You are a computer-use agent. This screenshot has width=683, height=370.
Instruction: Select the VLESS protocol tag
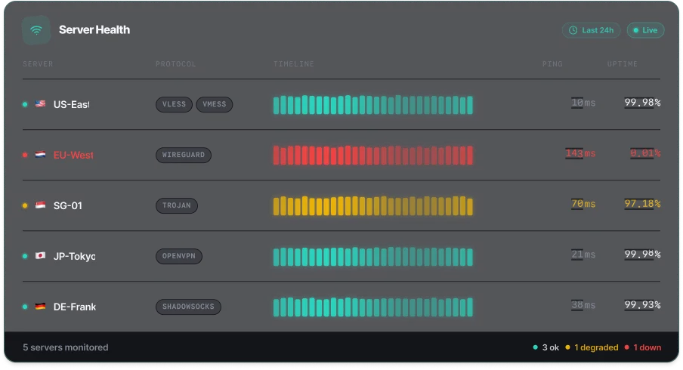click(174, 104)
